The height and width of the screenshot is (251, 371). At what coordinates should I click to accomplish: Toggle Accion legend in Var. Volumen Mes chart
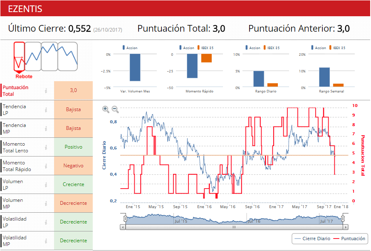[x=130, y=48]
